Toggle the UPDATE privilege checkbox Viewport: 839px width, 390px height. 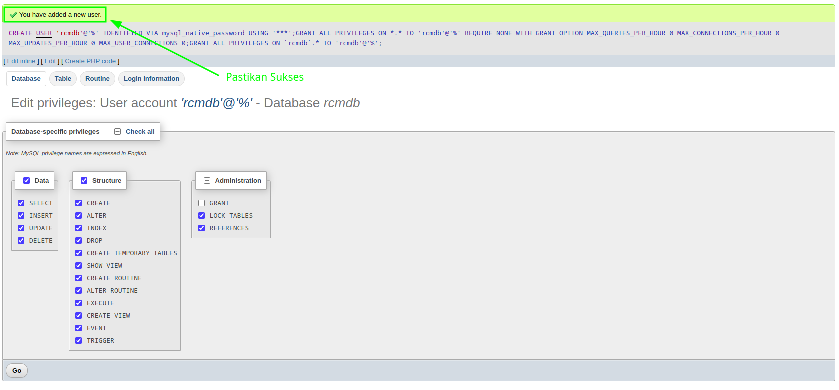(x=21, y=228)
